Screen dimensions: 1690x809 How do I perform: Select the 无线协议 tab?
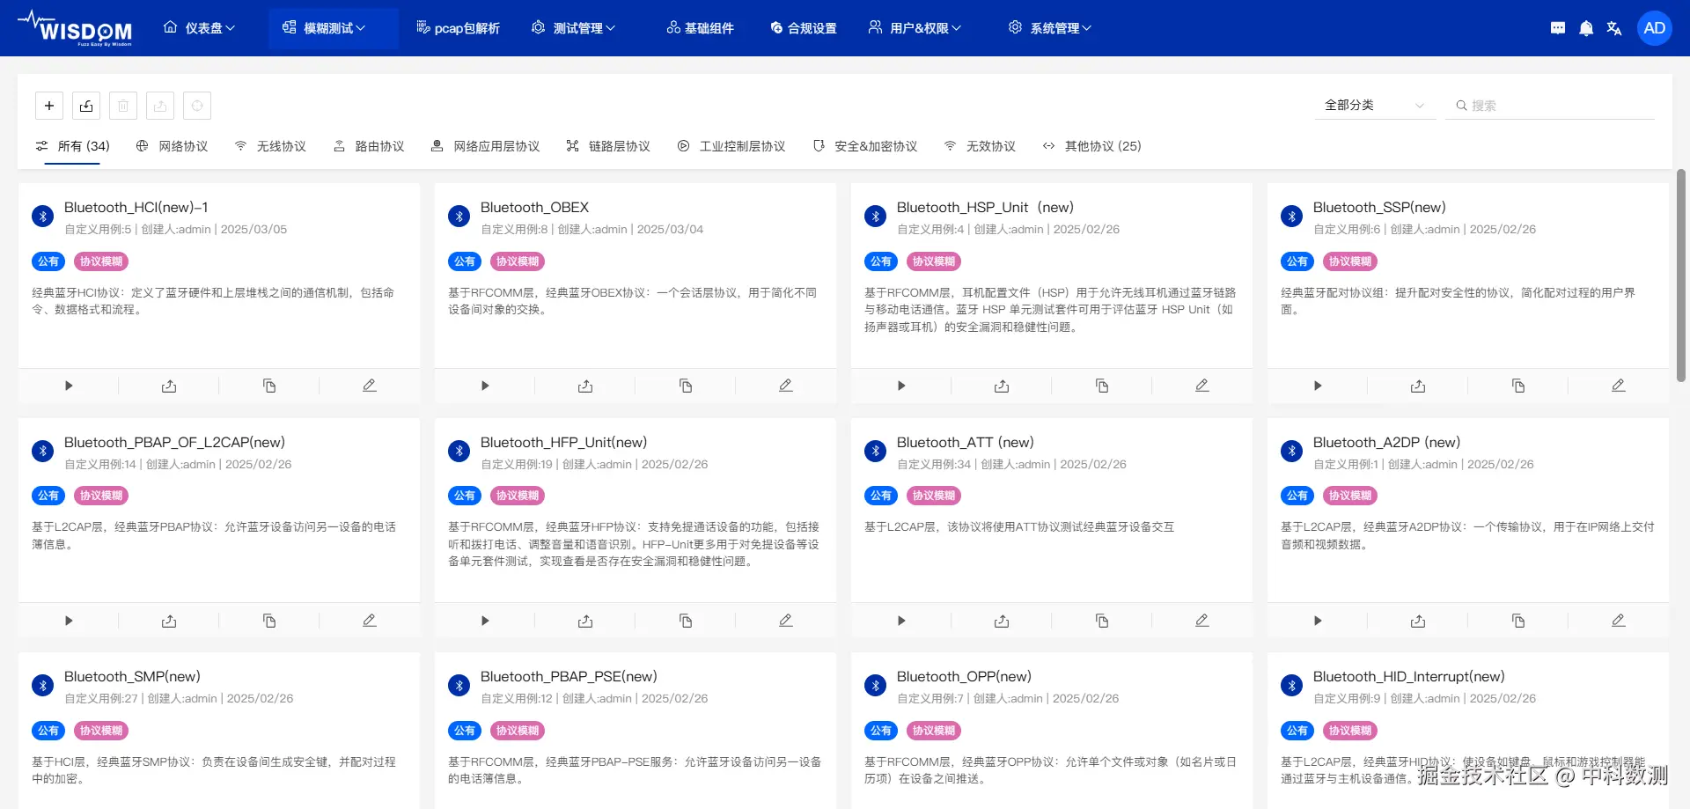click(x=271, y=146)
